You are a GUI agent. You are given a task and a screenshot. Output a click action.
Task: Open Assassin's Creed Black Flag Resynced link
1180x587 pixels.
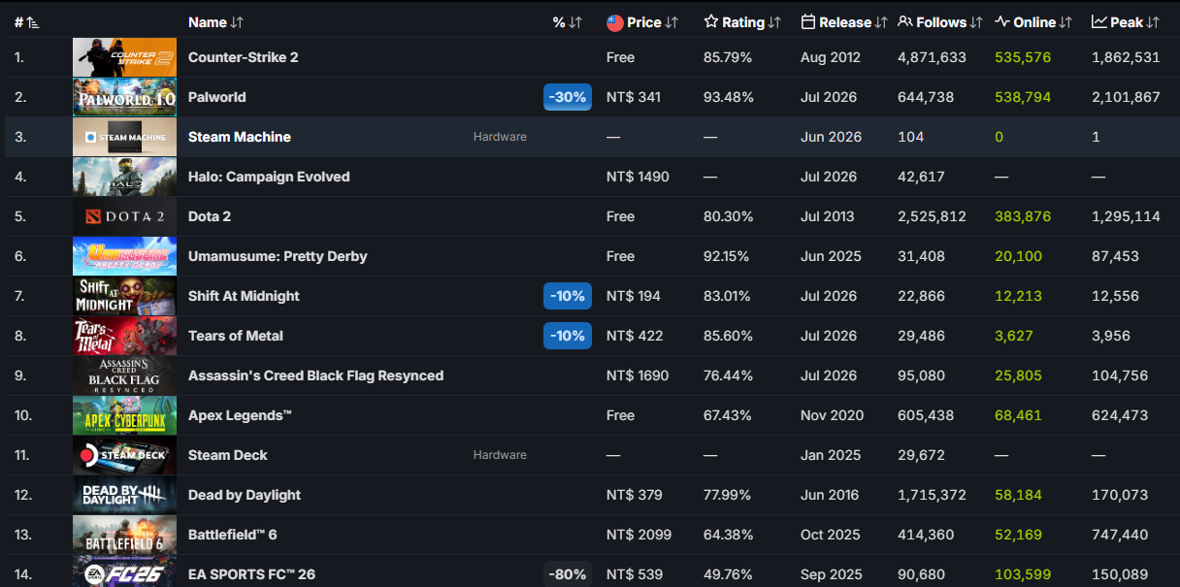pos(316,375)
